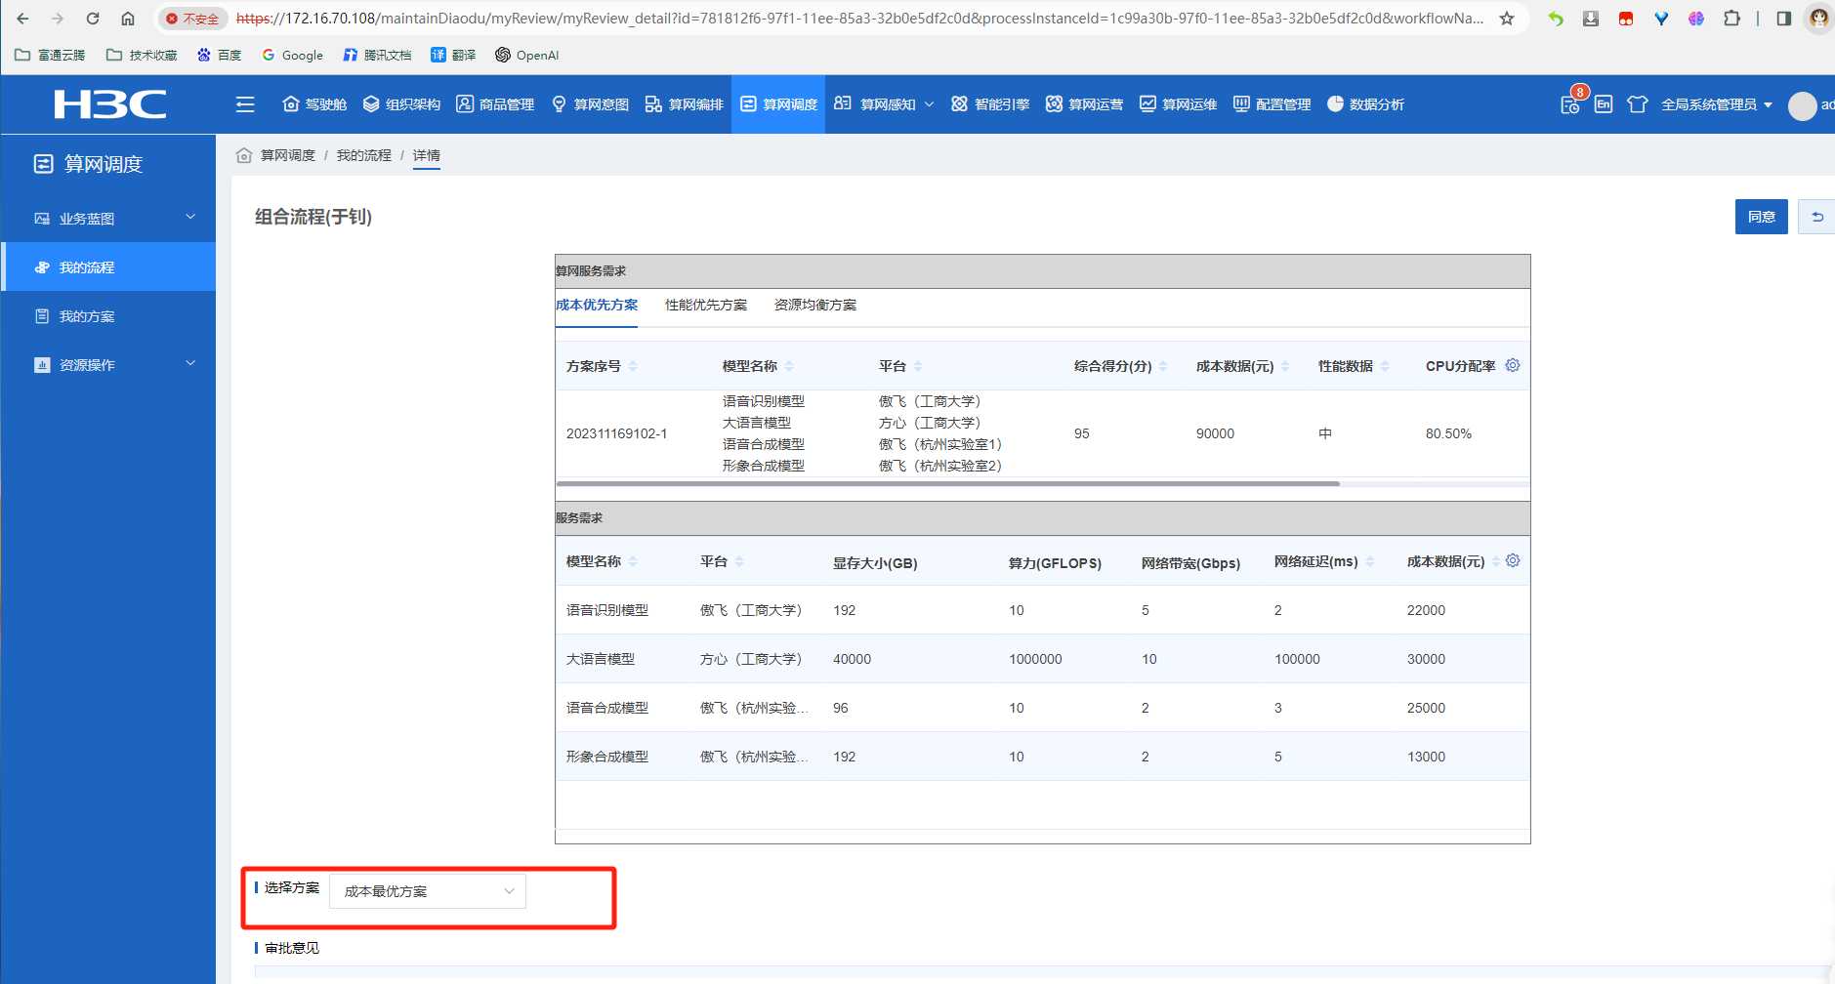Switch language with En icon
Viewport: 1835px width, 984px height.
[x=1604, y=104]
